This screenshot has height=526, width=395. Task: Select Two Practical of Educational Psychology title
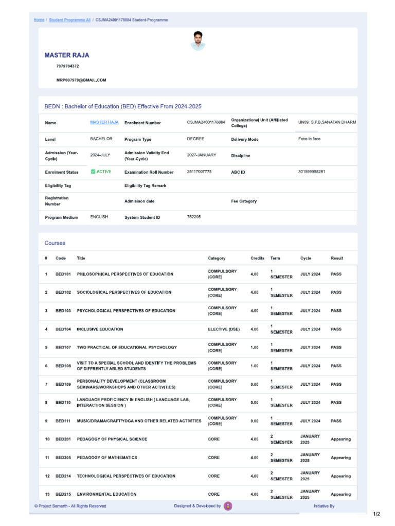(127, 348)
